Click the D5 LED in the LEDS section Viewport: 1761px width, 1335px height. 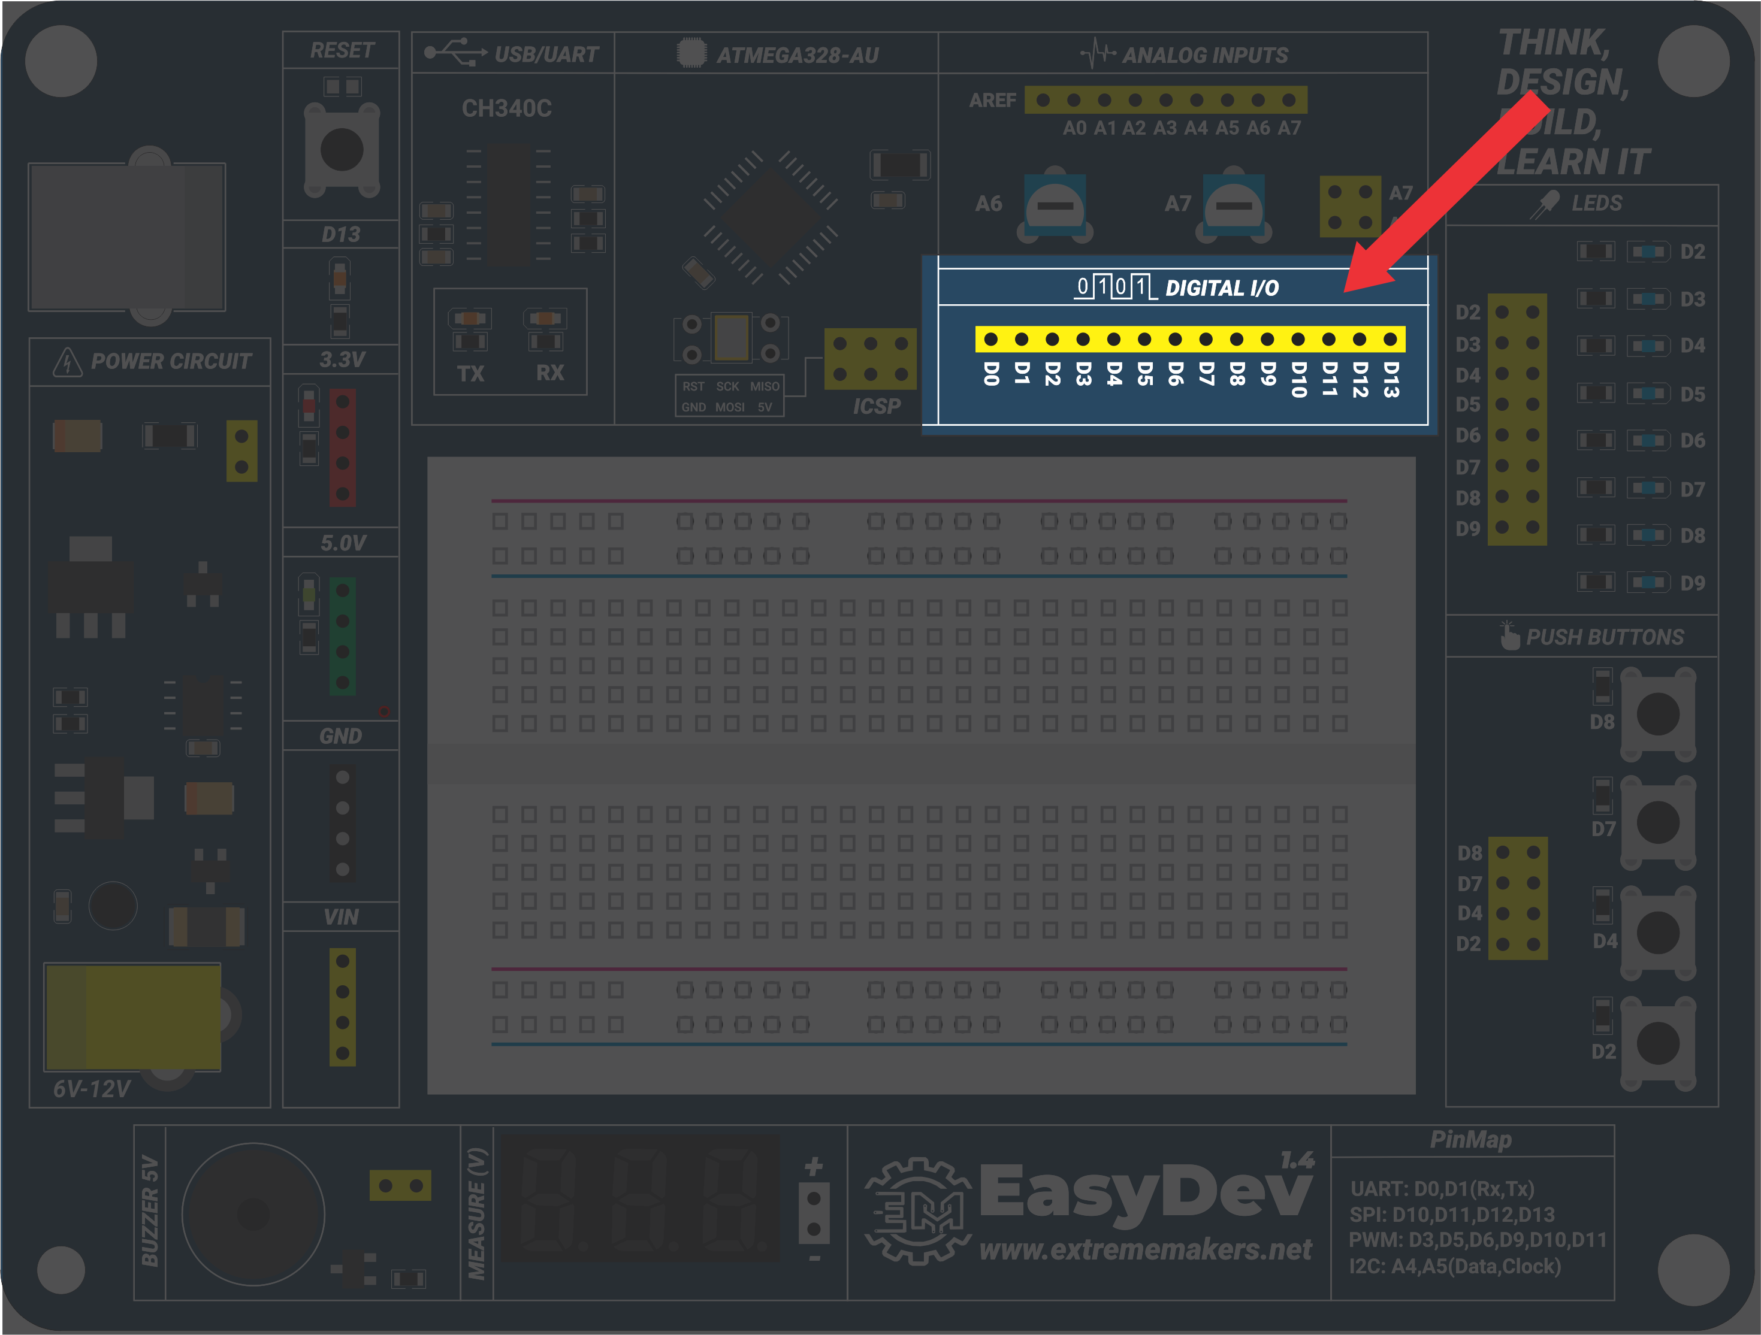[x=1648, y=394]
